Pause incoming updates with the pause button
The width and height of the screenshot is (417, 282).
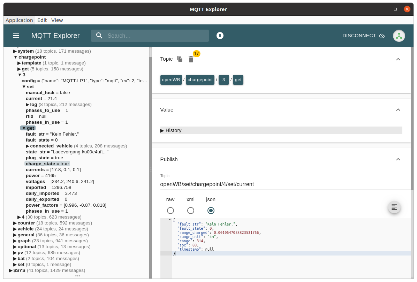click(220, 36)
